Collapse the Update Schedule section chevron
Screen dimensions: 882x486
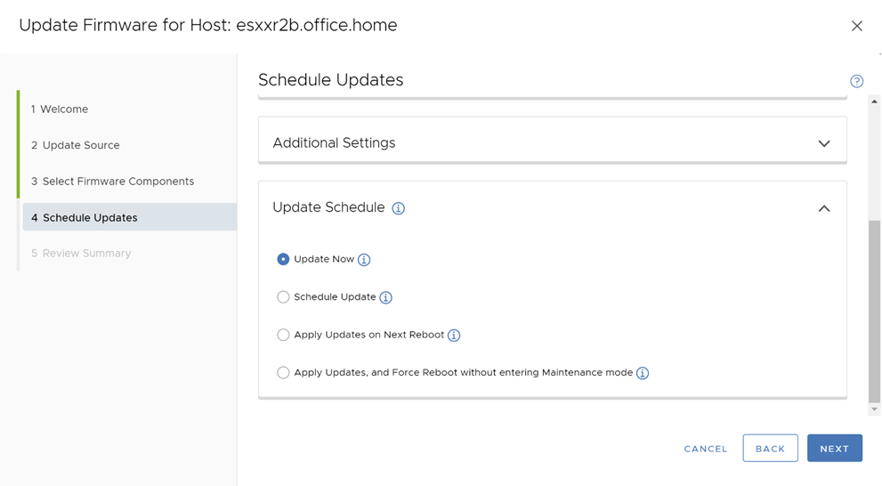tap(824, 208)
